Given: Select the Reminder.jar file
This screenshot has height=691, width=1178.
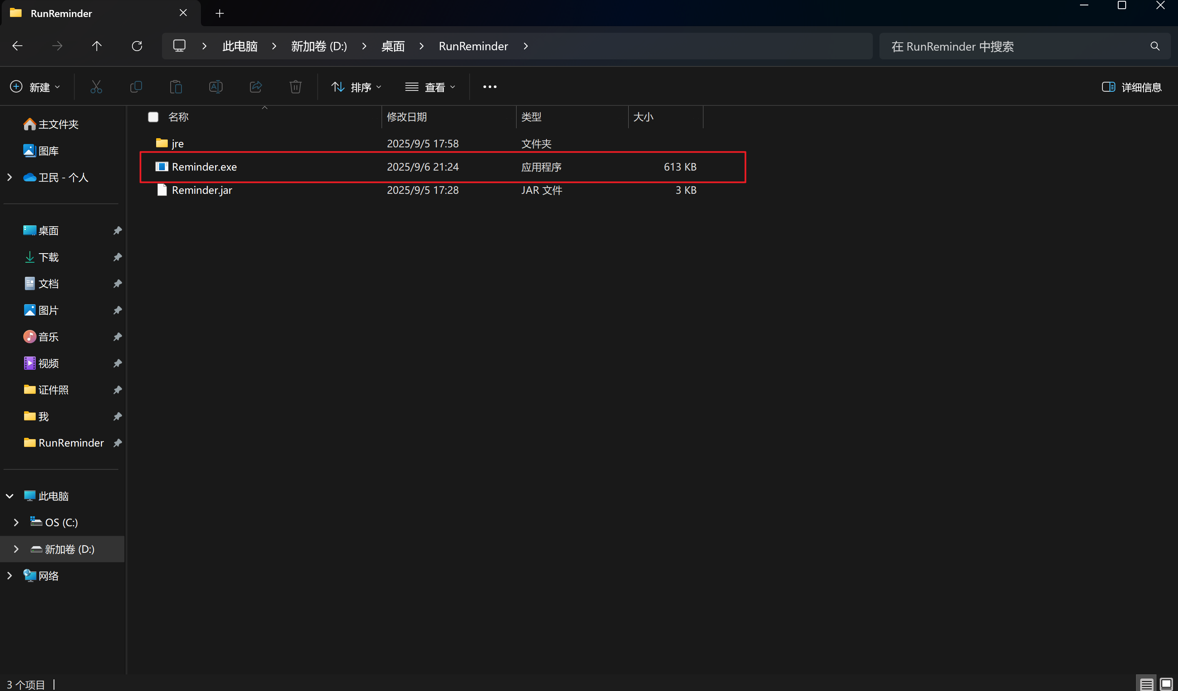Looking at the screenshot, I should tap(202, 190).
